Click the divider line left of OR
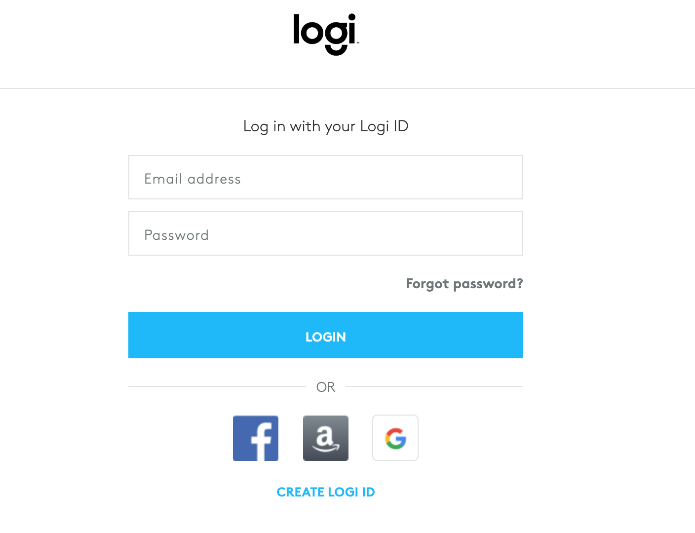The height and width of the screenshot is (533, 695). [x=217, y=386]
